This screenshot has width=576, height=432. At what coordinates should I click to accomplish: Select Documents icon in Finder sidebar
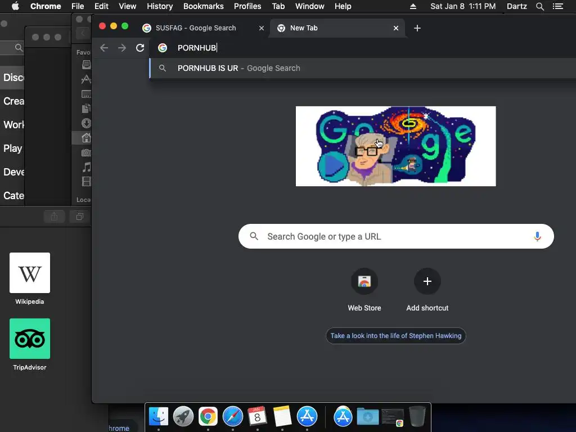86,109
